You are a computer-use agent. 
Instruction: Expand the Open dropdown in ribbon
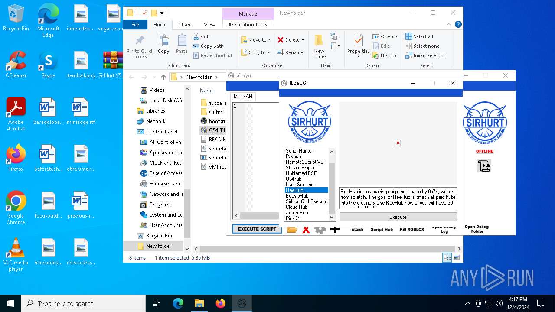click(x=396, y=36)
